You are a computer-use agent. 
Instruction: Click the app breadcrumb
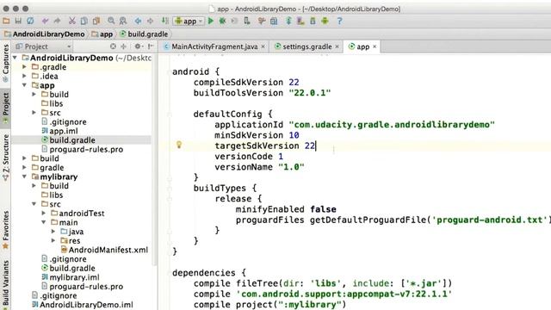[x=102, y=34]
